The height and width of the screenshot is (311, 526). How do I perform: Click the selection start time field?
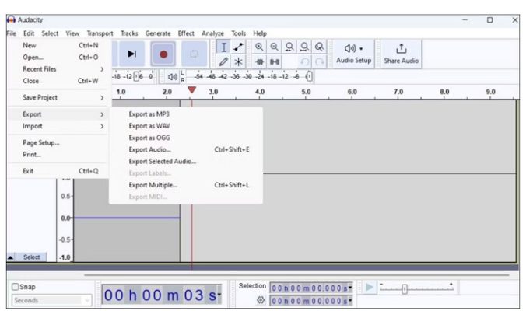click(x=311, y=288)
